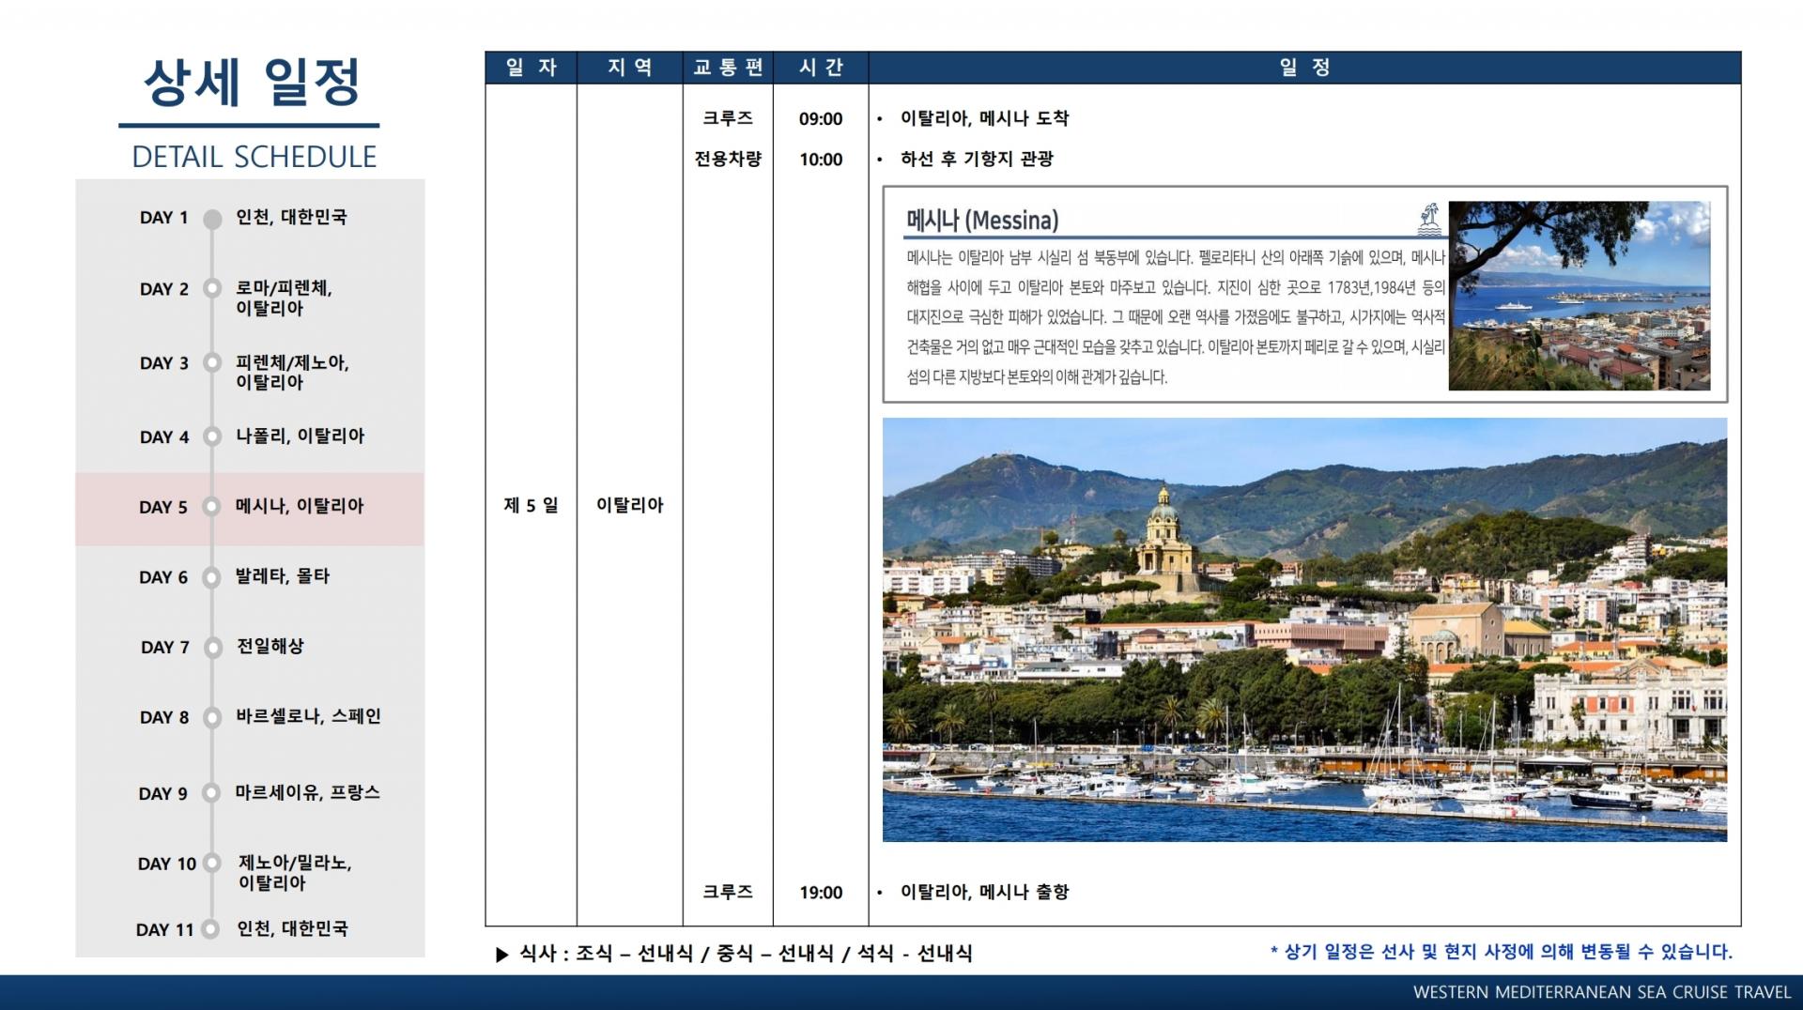Select DAY 4 나폴리, 이탈리아 entry

(250, 437)
